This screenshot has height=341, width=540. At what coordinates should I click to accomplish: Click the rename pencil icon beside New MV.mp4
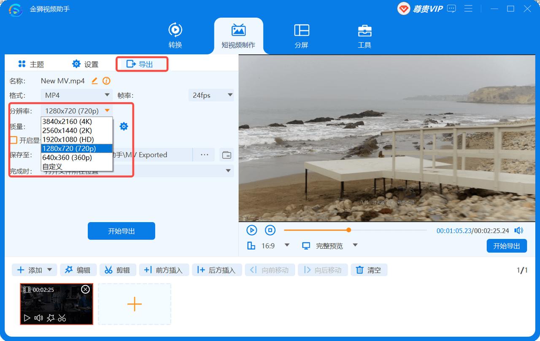click(95, 81)
